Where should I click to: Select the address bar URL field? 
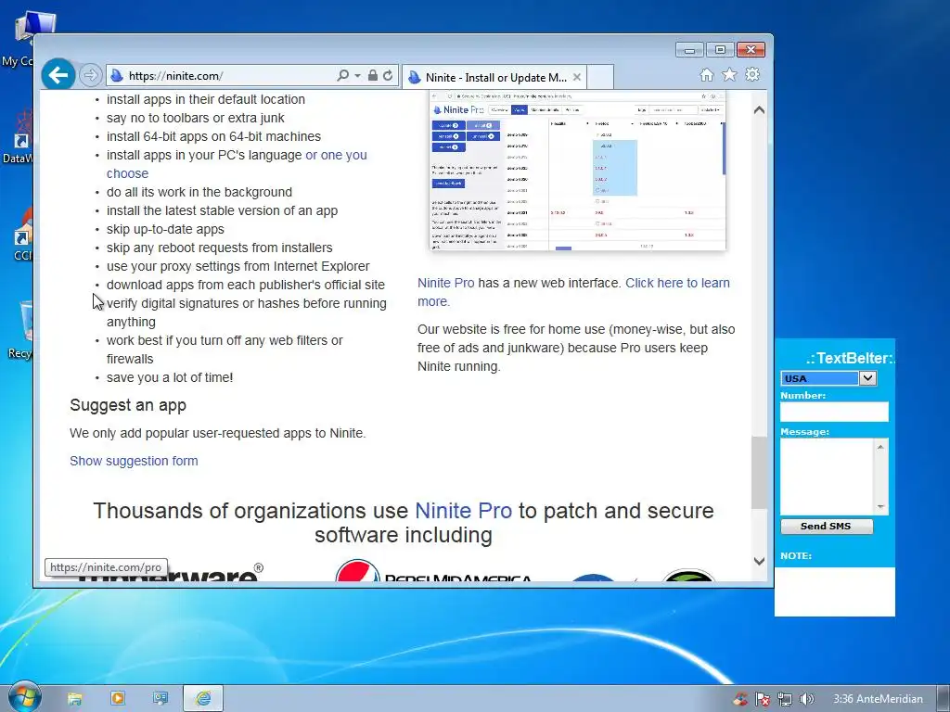coord(230,76)
